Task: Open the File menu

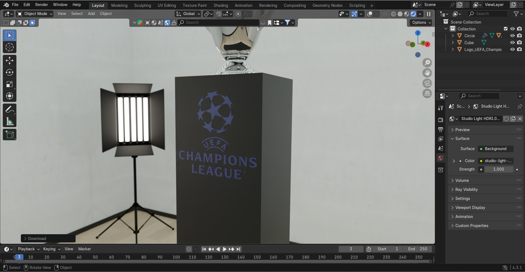Action: (15, 5)
